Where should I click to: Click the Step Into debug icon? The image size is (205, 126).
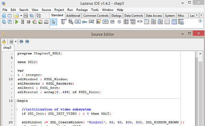[x=35, y=22]
